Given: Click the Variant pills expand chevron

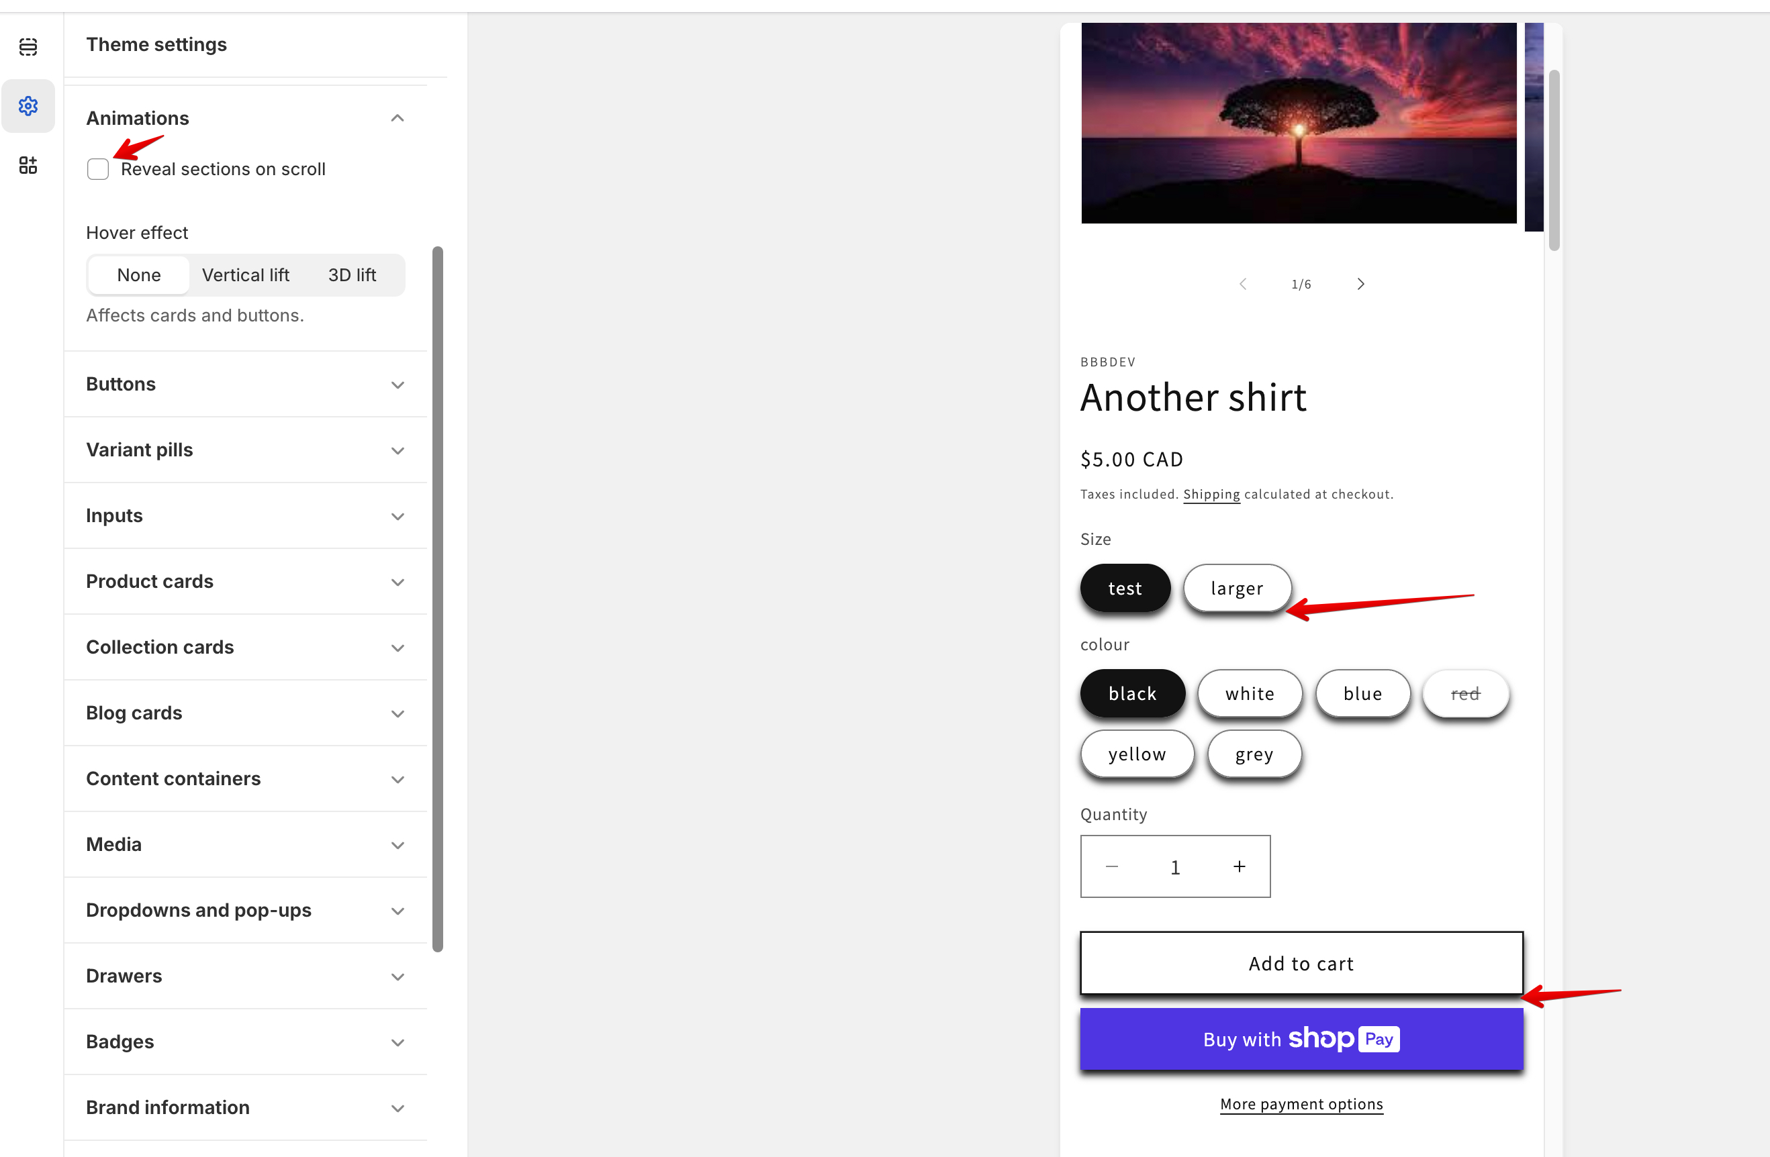Looking at the screenshot, I should click(x=398, y=450).
